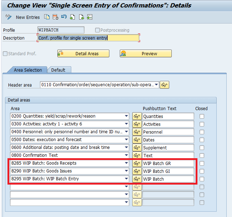Open detail icon beside the Header area dropdown

[x=164, y=85]
